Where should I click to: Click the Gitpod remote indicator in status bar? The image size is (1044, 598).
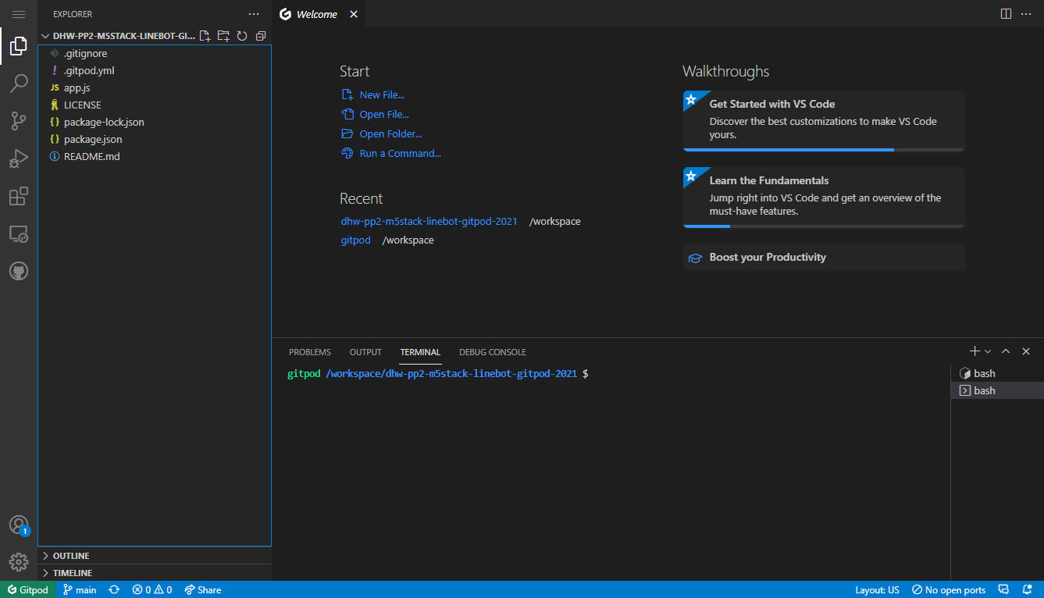pyautogui.click(x=28, y=589)
